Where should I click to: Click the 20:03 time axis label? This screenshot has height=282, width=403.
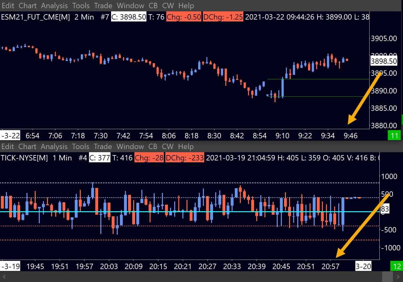pyautogui.click(x=109, y=267)
